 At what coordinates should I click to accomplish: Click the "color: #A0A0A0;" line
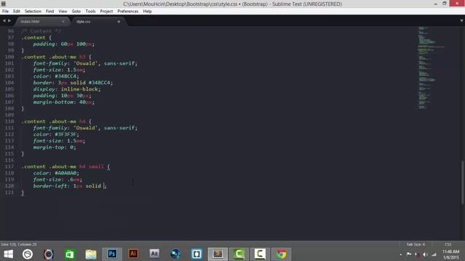56,173
